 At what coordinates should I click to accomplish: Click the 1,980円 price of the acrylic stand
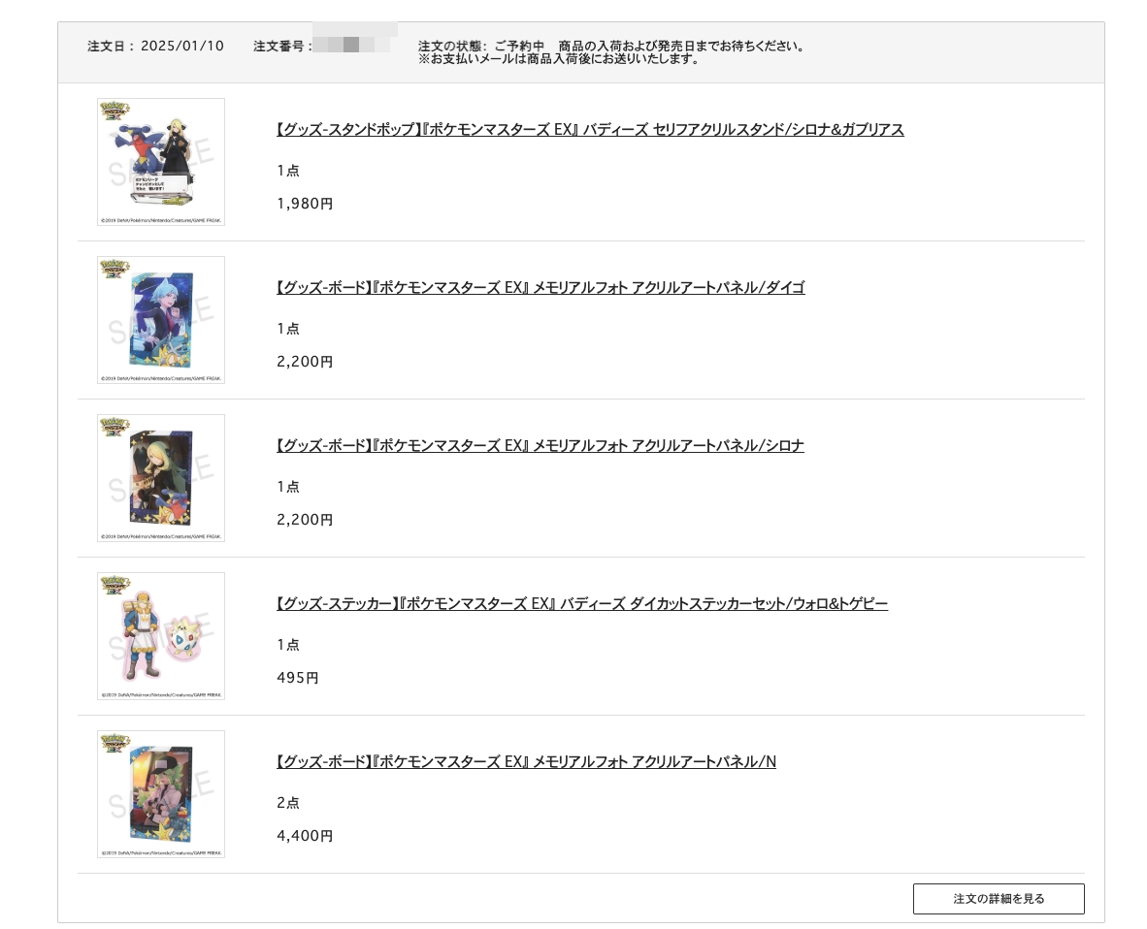tap(305, 204)
